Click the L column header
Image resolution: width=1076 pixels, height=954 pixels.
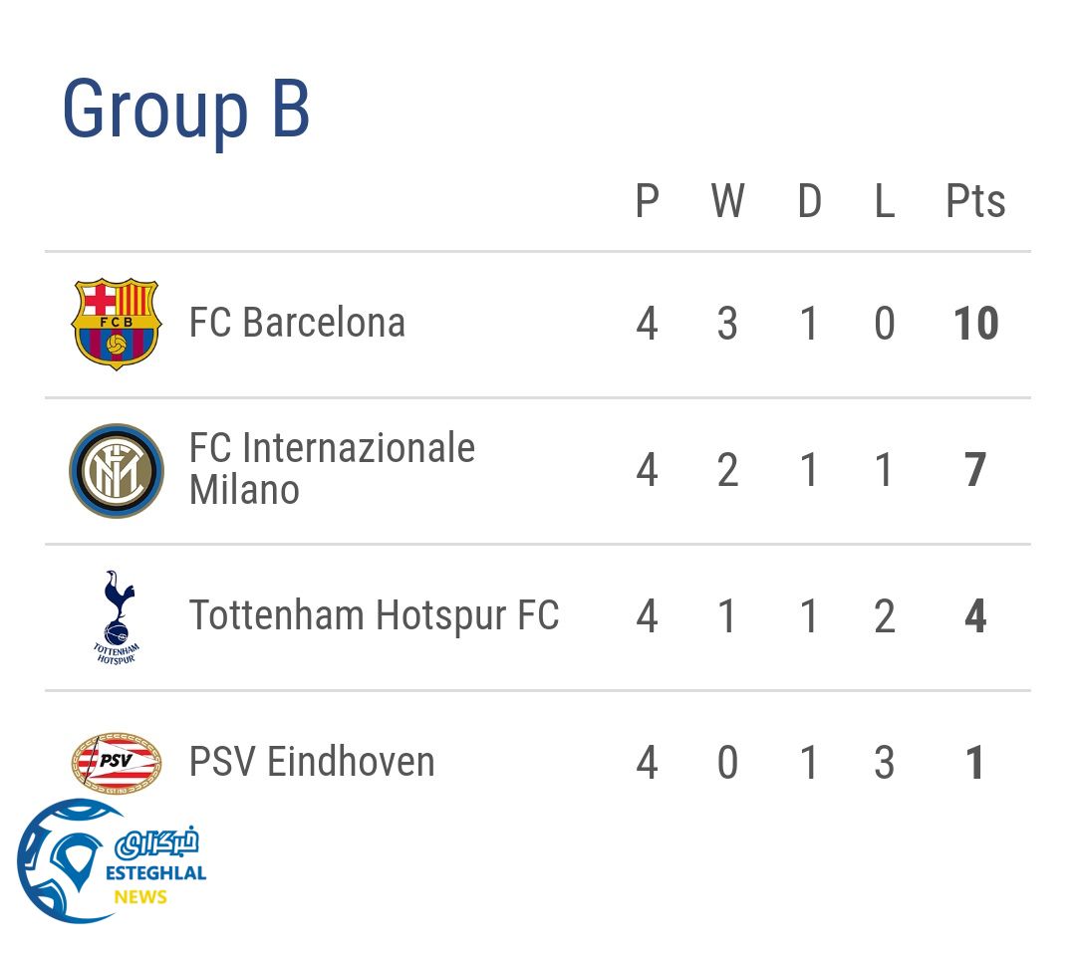click(x=884, y=202)
